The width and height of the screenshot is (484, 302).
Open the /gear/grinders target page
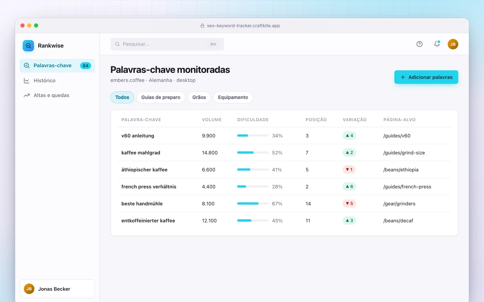pyautogui.click(x=399, y=203)
